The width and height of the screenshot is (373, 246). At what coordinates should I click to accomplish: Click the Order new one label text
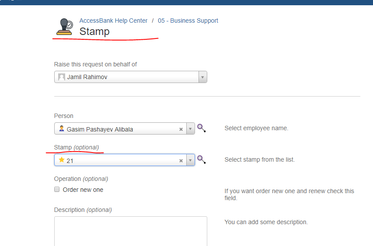(x=83, y=190)
